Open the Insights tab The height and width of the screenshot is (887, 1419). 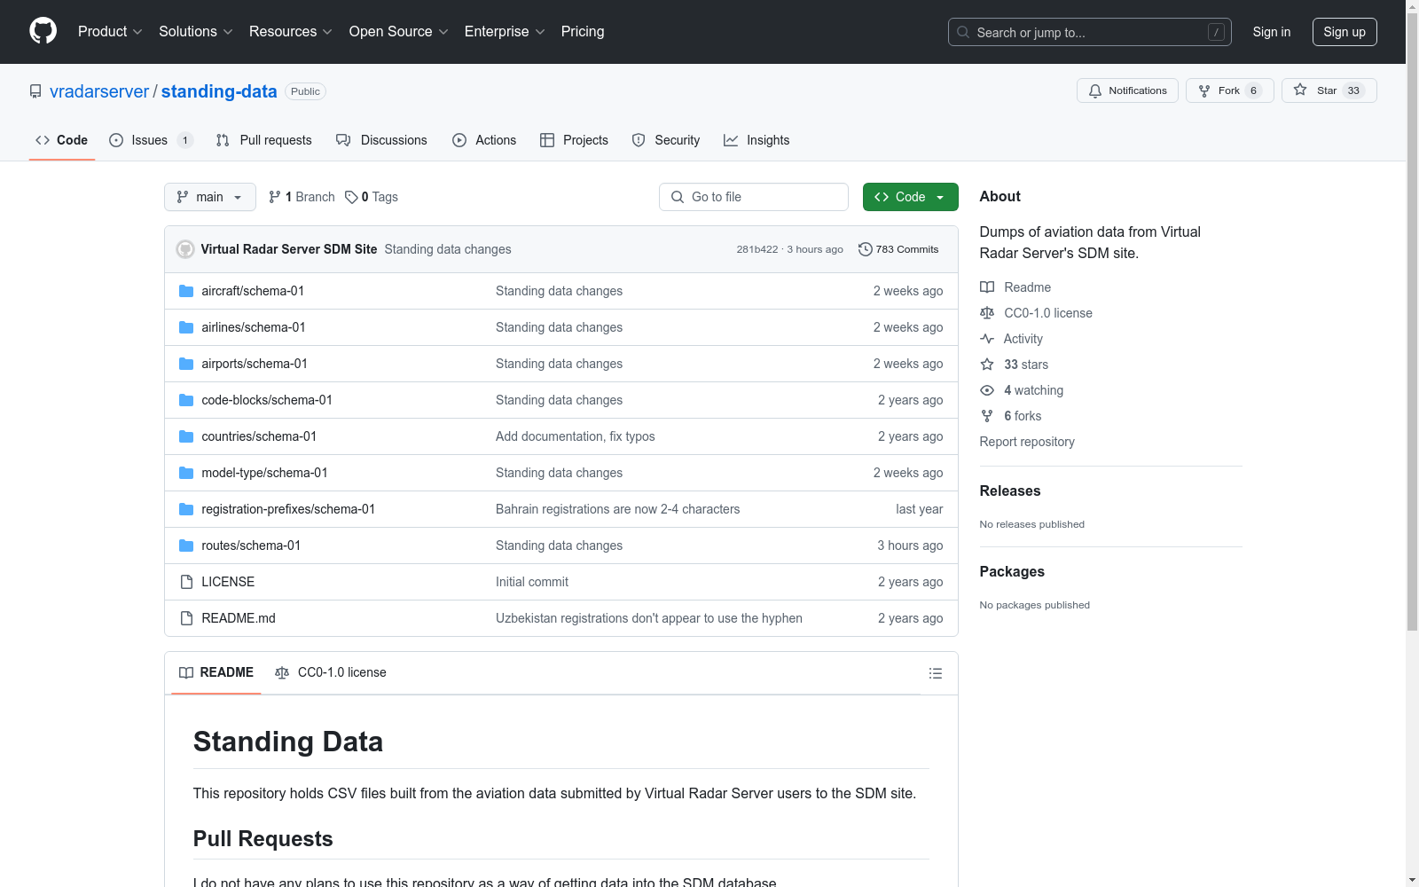(757, 140)
